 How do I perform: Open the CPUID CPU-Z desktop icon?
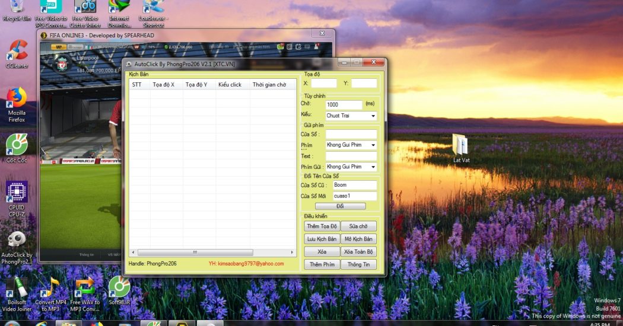17,199
